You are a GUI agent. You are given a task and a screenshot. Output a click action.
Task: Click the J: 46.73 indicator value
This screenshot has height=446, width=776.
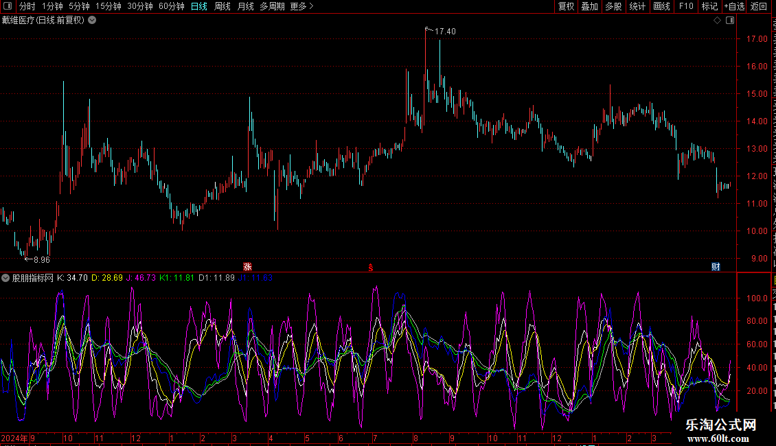pyautogui.click(x=141, y=278)
